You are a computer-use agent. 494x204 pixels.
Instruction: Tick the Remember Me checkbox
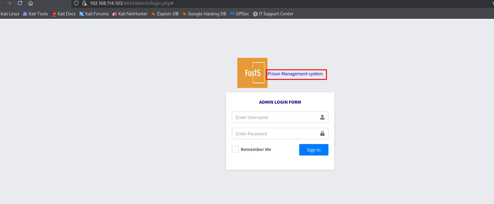point(235,149)
